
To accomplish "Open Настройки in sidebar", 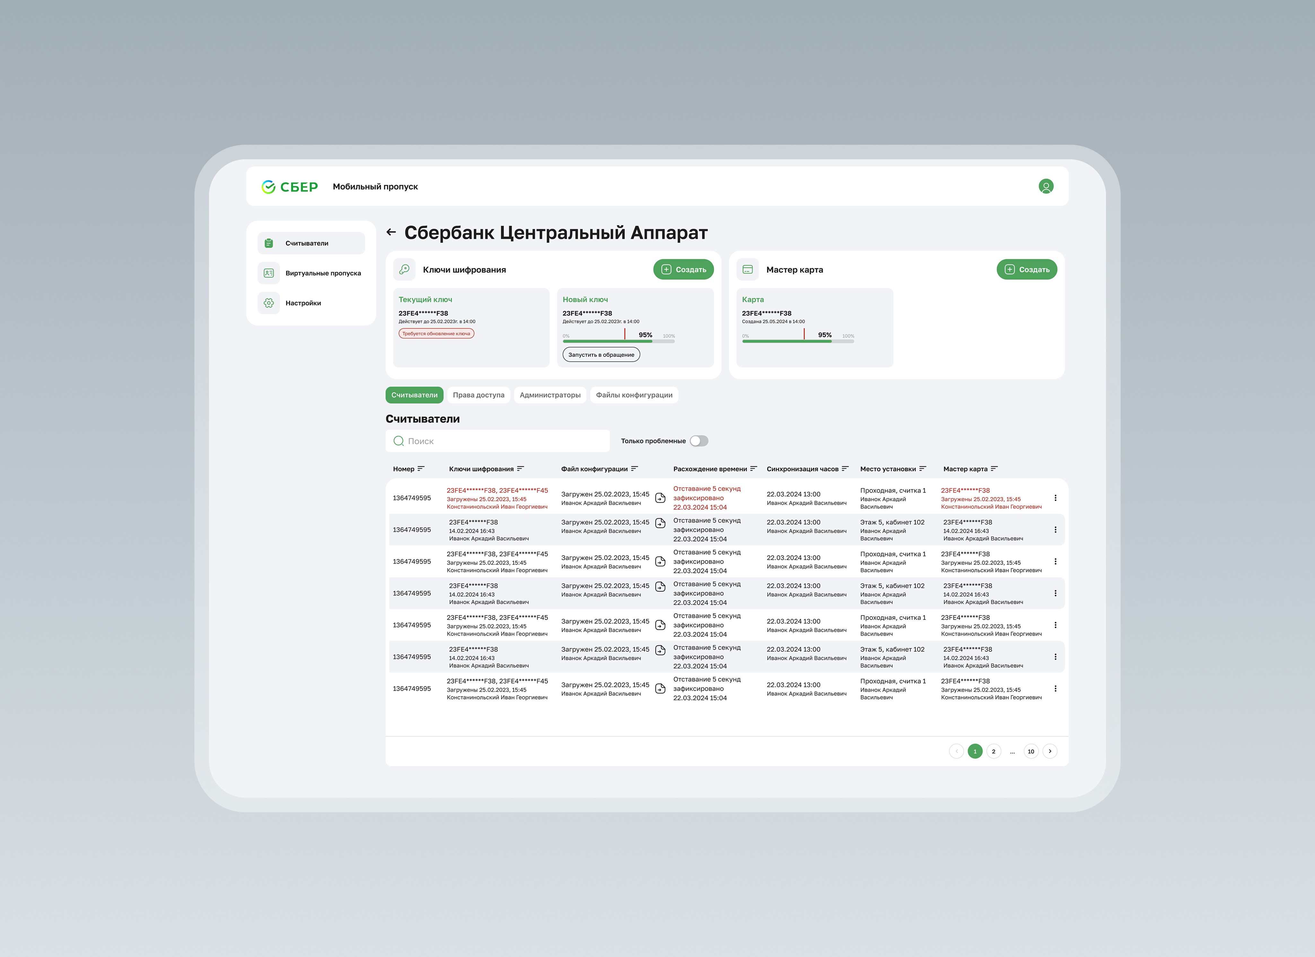I will [311, 303].
